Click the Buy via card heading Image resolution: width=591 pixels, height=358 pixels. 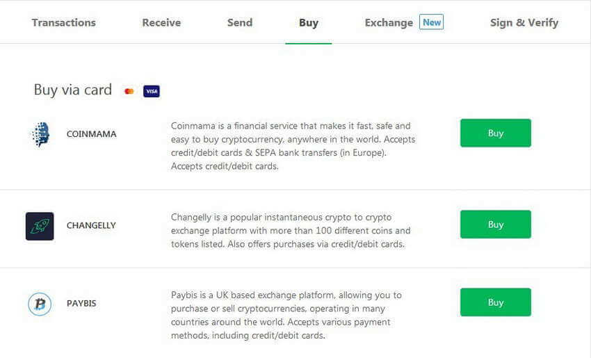click(73, 90)
